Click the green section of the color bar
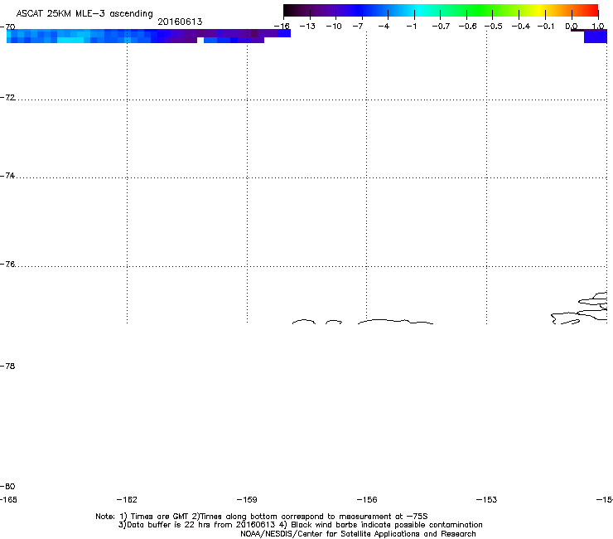 point(480,11)
